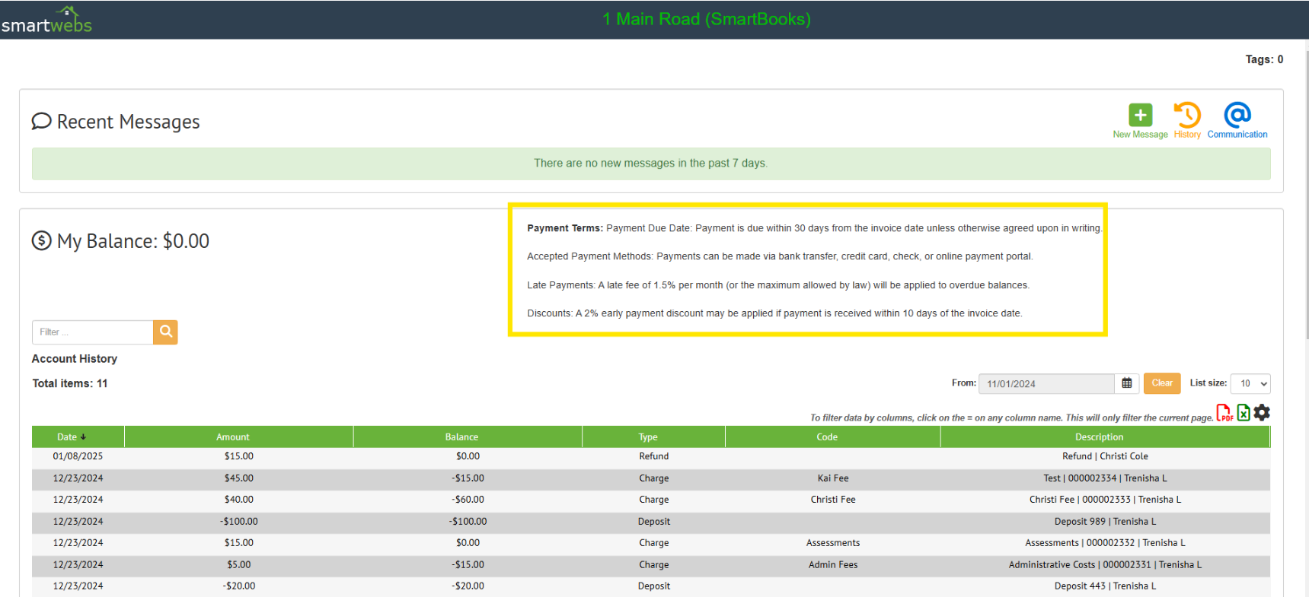Click the From date field showing 11/01/2024

[1046, 384]
